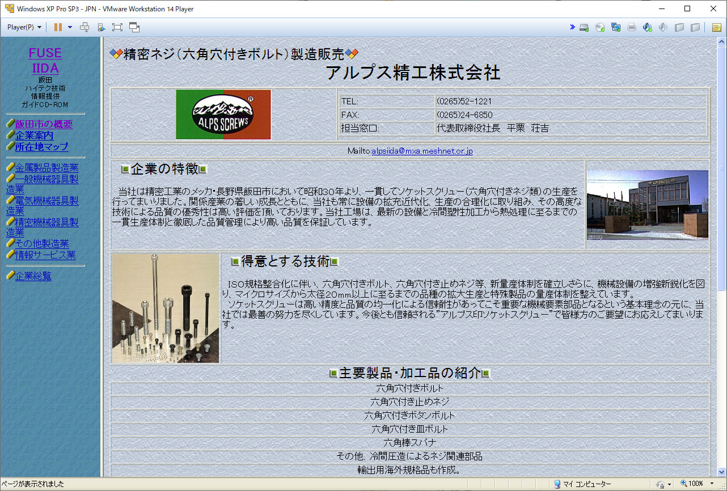Click the product row 六角穴付き止めネジ
Image resolution: width=727 pixels, height=491 pixels.
tap(410, 402)
